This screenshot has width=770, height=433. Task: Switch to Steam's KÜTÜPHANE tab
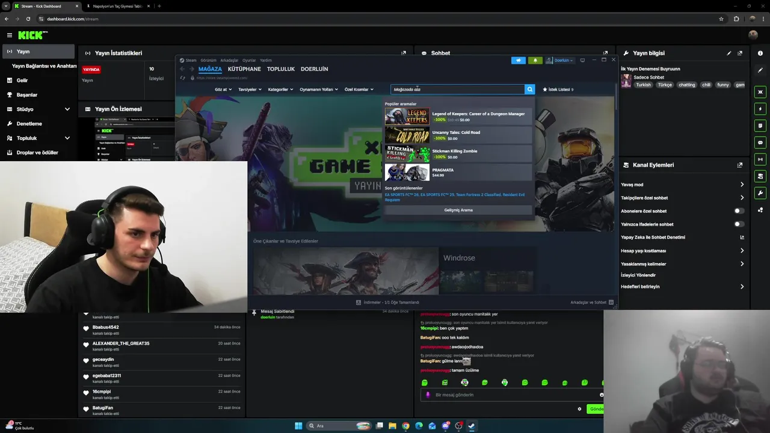(x=244, y=69)
